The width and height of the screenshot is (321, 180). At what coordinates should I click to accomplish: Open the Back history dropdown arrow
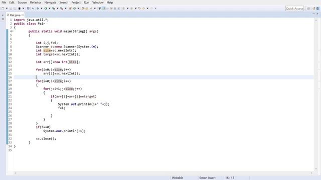pos(147,8)
